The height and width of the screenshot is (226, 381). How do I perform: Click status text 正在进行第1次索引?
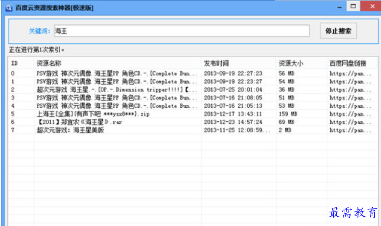point(37,50)
